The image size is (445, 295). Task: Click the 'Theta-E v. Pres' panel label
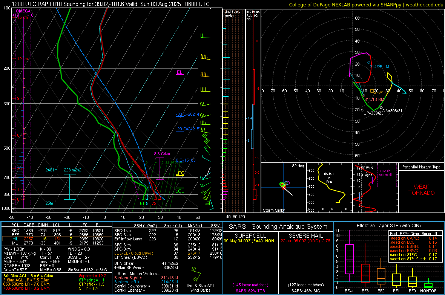click(329, 177)
